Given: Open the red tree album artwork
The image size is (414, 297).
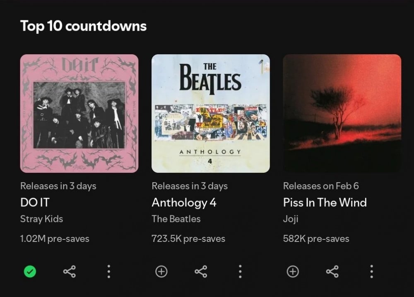Looking at the screenshot, I should (342, 113).
